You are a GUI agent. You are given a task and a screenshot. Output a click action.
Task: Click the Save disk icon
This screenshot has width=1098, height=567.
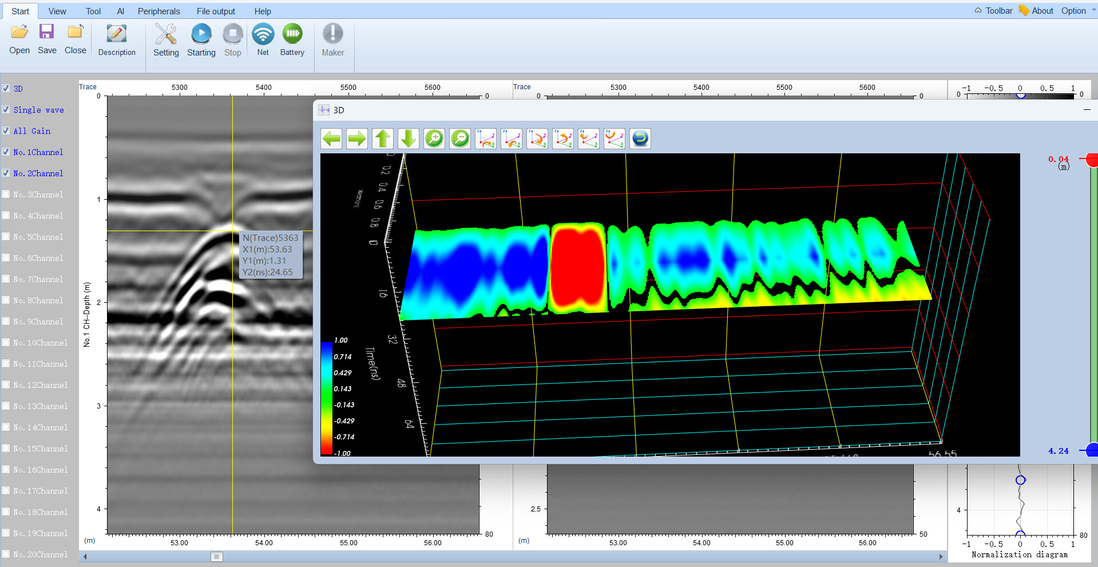coord(46,31)
